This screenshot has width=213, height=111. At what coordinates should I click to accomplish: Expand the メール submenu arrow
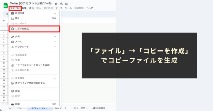(55, 42)
